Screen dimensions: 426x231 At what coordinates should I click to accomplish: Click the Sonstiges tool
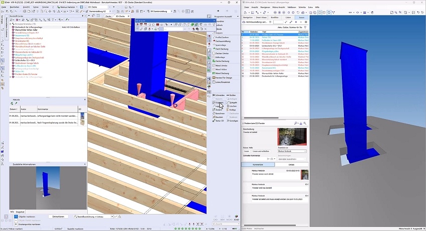pos(232,120)
